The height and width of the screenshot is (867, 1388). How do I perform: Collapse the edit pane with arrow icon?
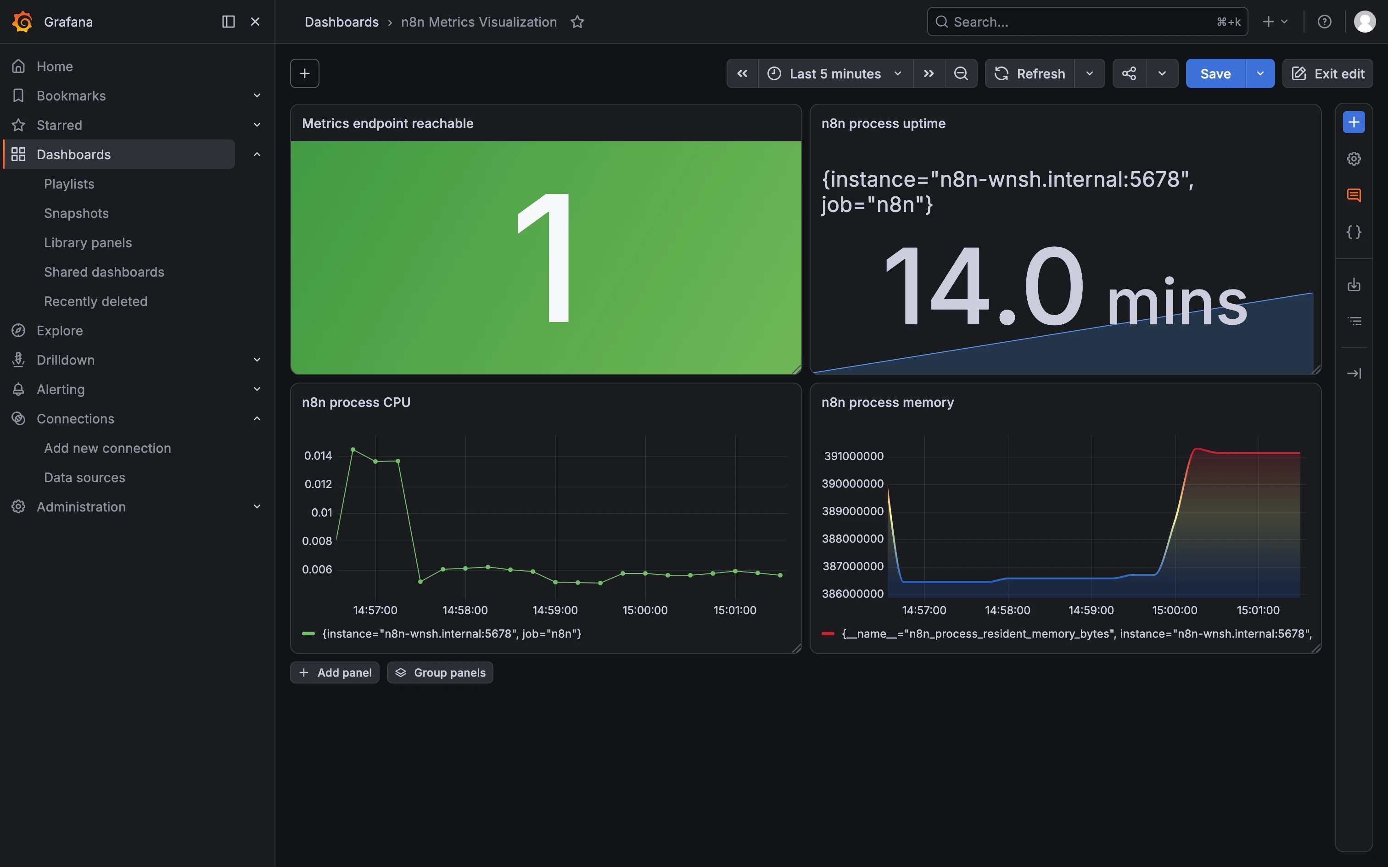(1354, 373)
